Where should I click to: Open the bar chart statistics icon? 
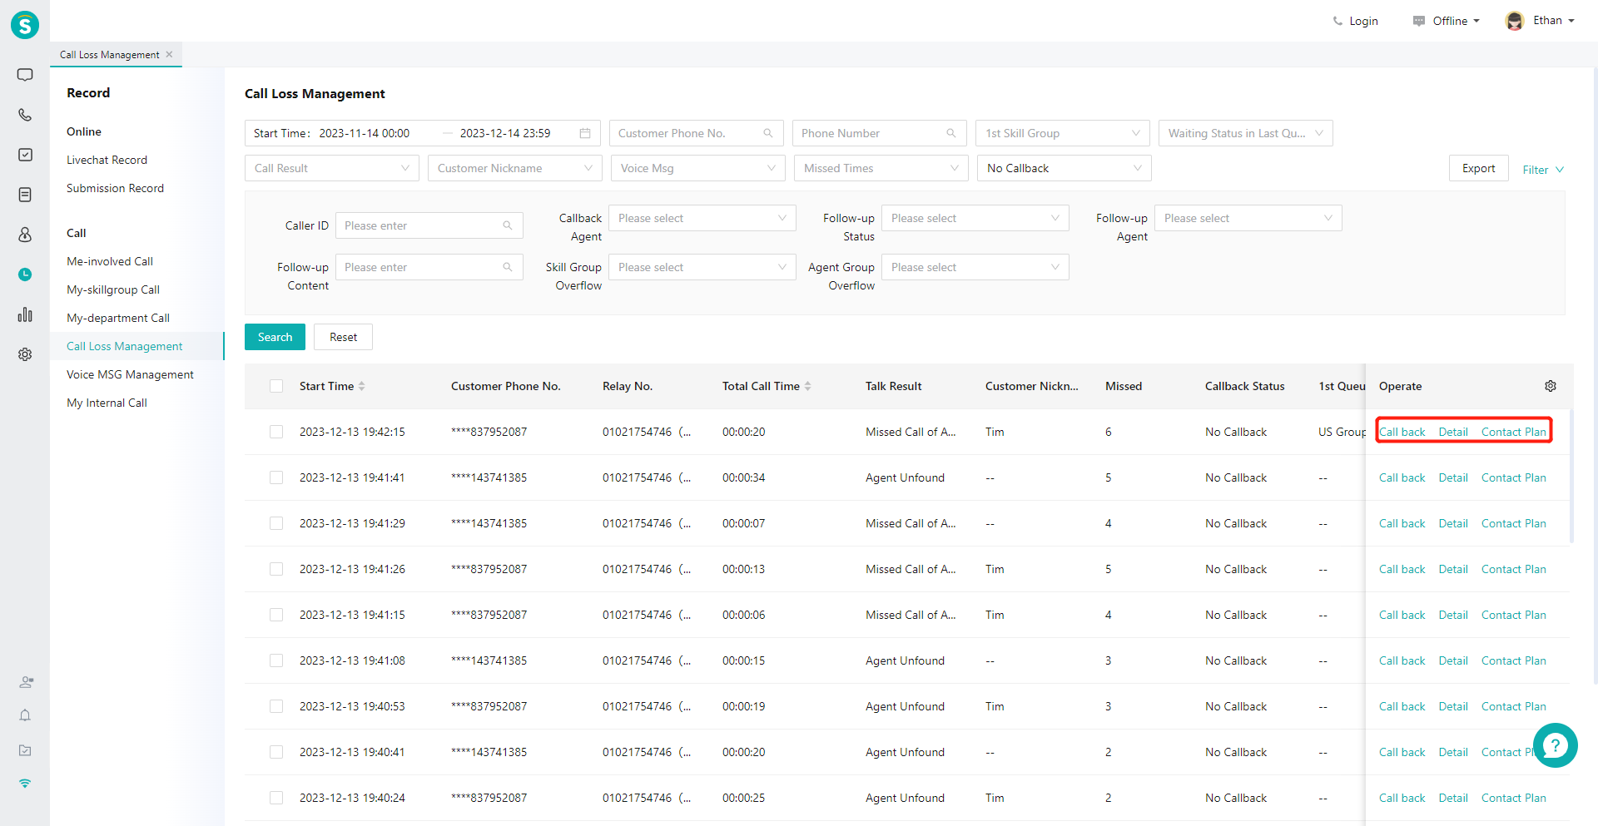tap(25, 314)
